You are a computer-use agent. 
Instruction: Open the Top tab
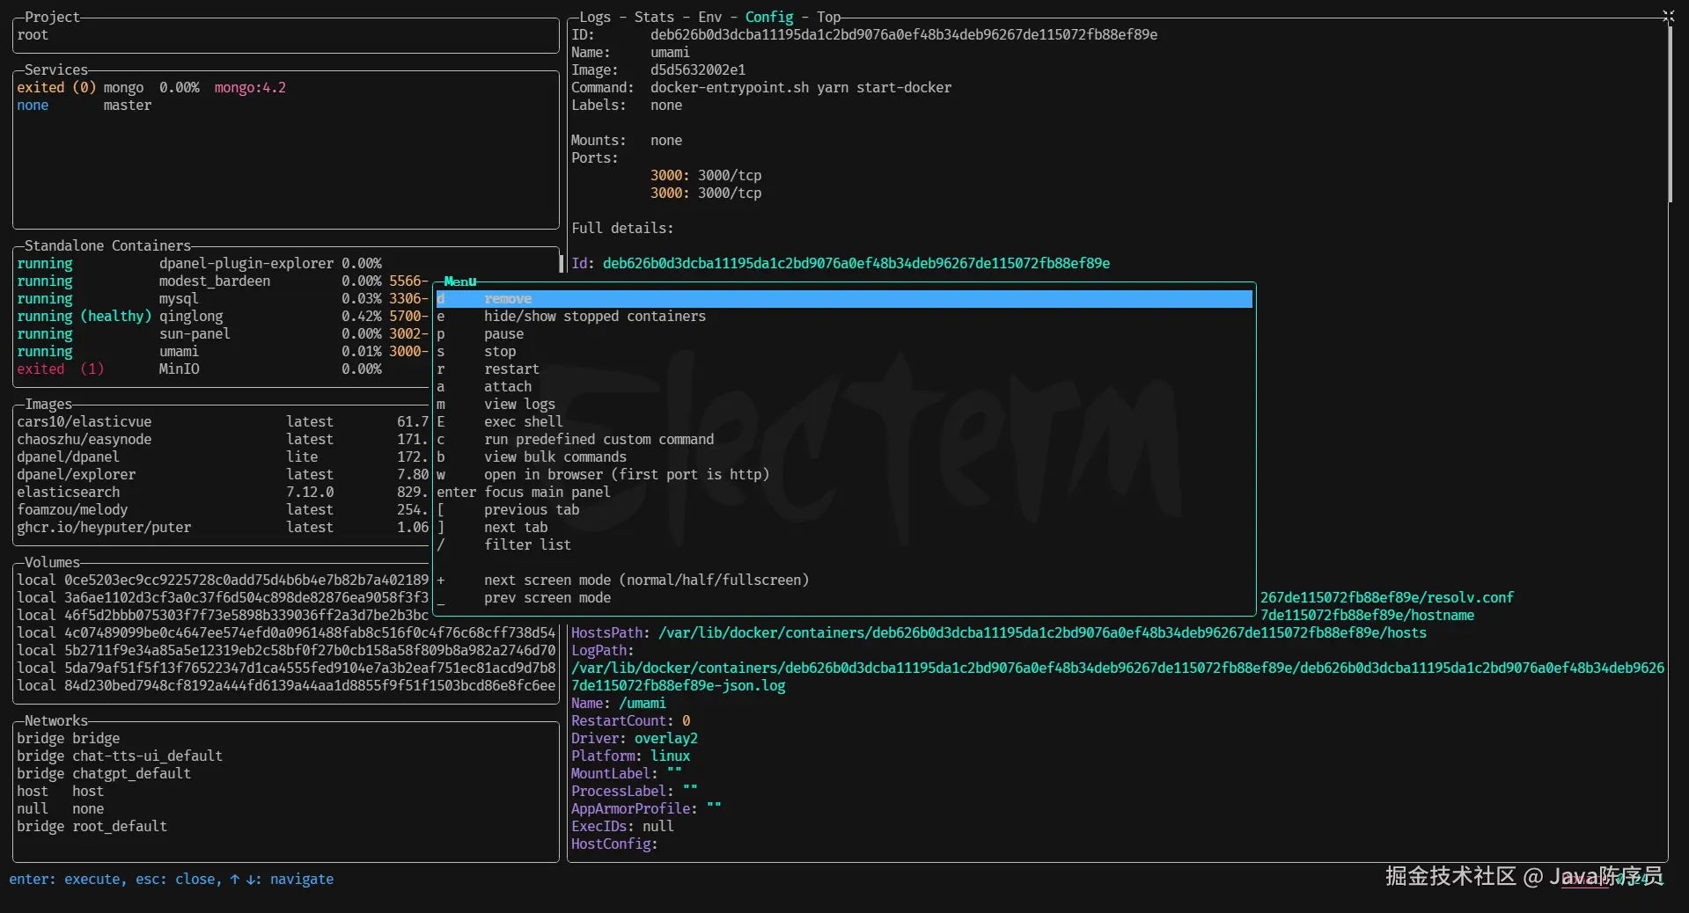tap(828, 18)
